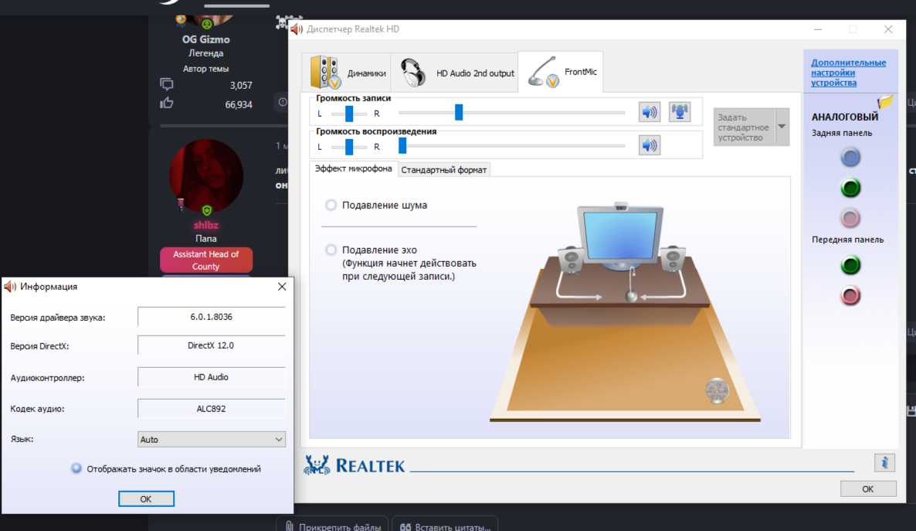Click the audio driver version field
Screen dimensions: 916x531
pyautogui.click(x=211, y=317)
